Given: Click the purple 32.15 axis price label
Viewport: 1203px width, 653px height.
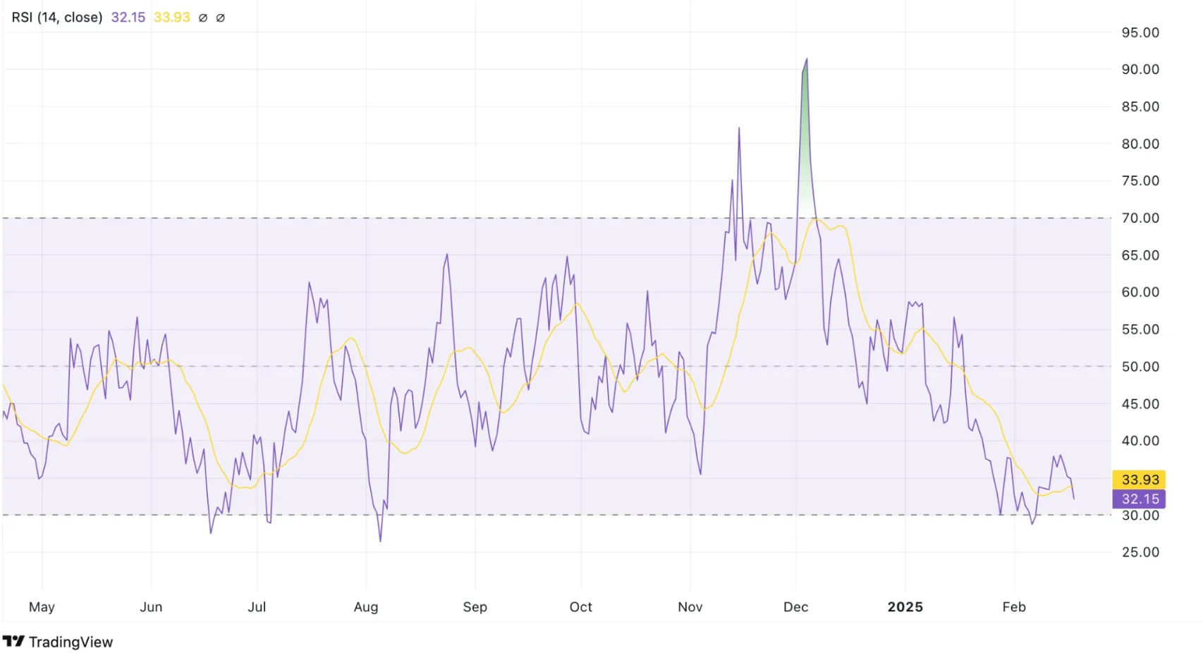Looking at the screenshot, I should point(1140,499).
